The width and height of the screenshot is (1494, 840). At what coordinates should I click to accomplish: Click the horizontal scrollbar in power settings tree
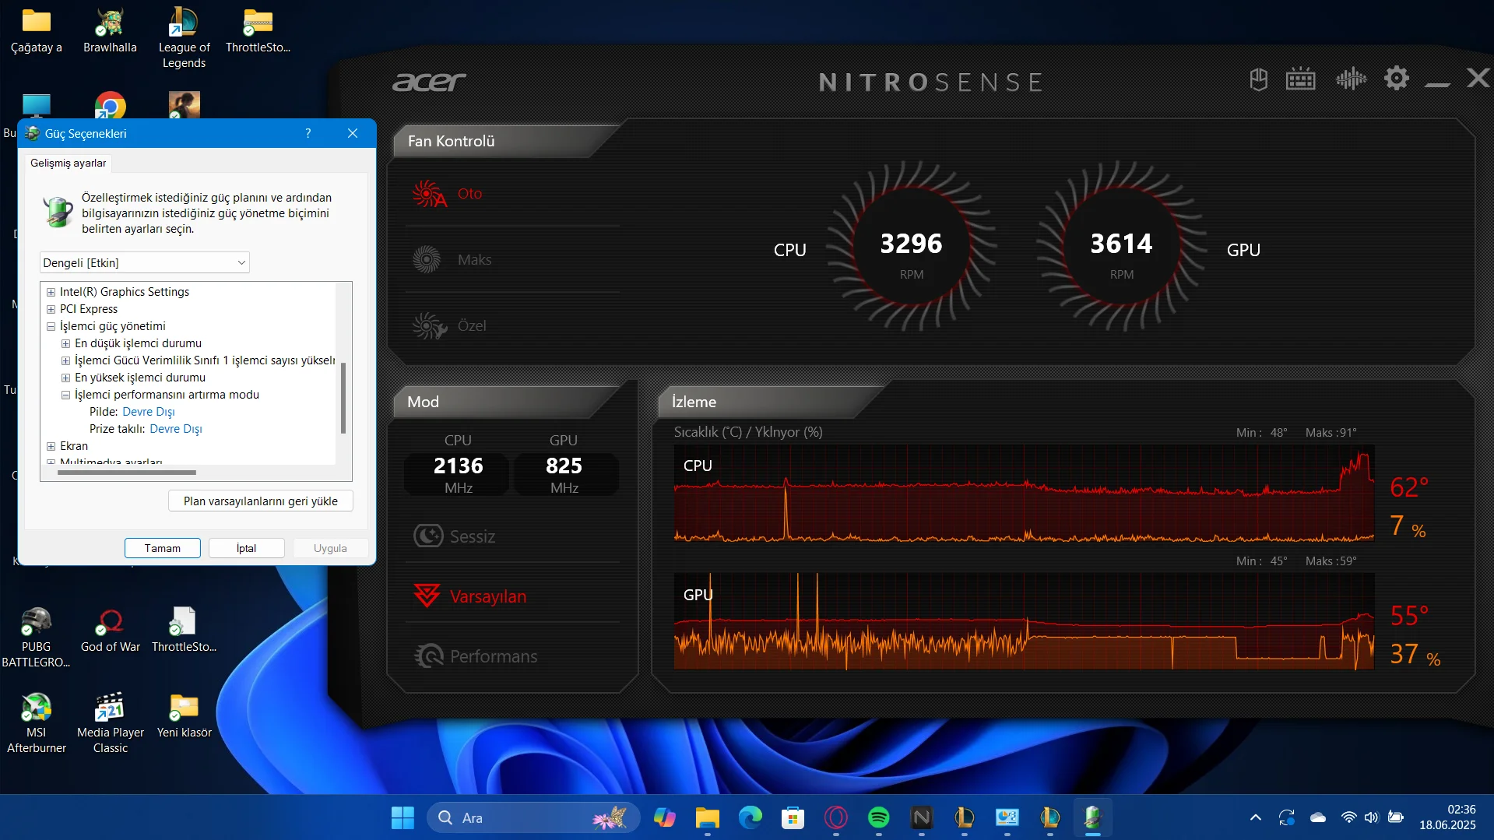[x=127, y=472]
